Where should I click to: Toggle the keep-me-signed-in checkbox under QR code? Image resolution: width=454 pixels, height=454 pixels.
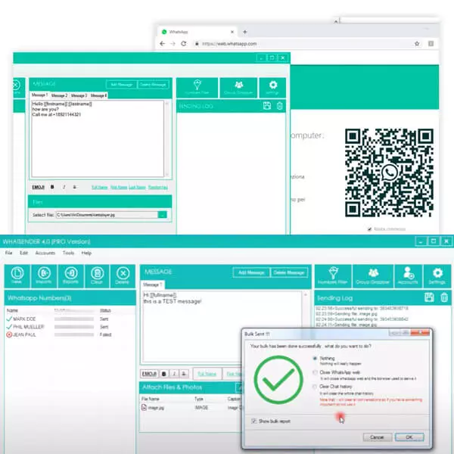click(x=369, y=229)
